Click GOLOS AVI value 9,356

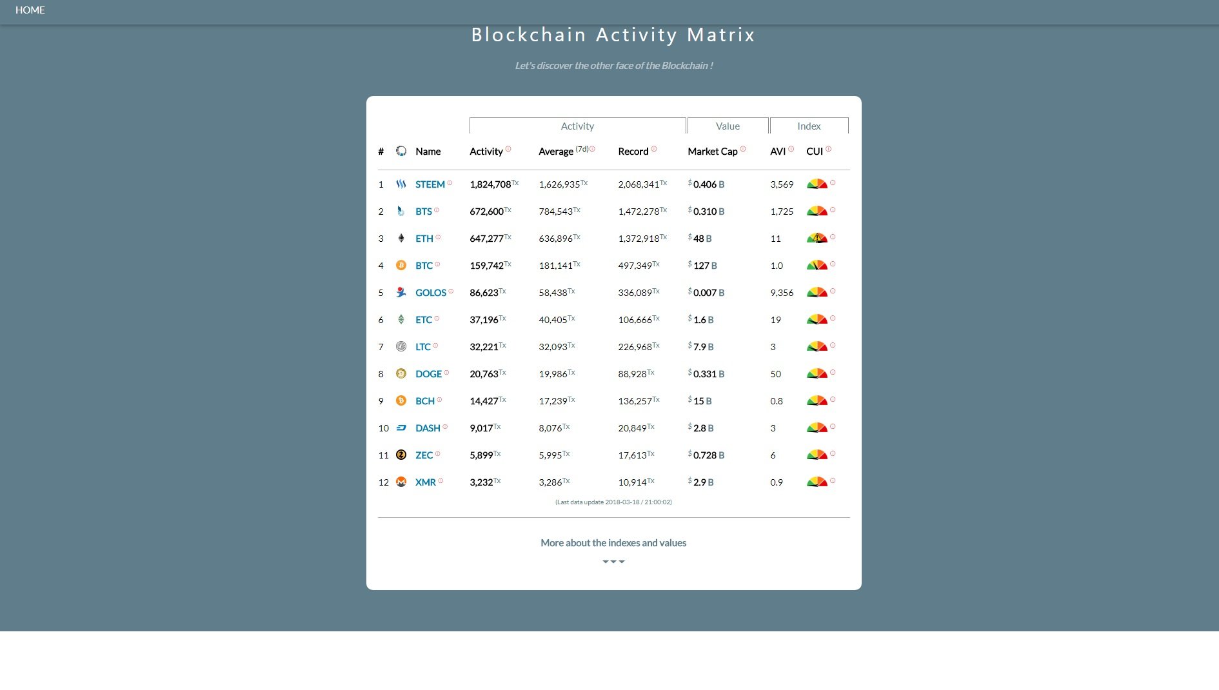(782, 293)
